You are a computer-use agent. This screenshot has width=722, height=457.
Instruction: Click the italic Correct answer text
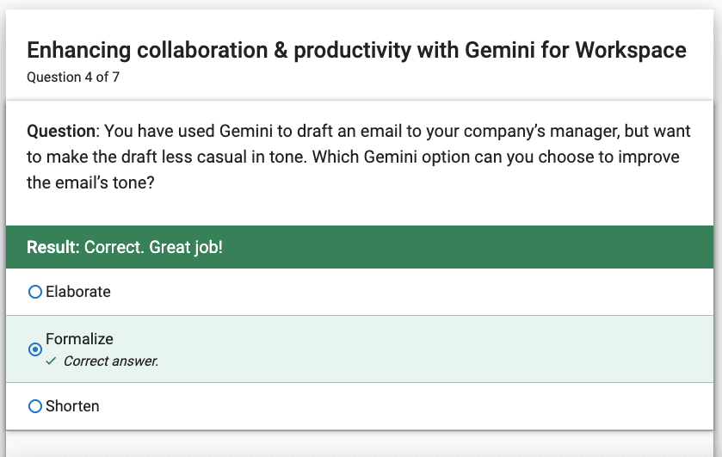(x=111, y=361)
